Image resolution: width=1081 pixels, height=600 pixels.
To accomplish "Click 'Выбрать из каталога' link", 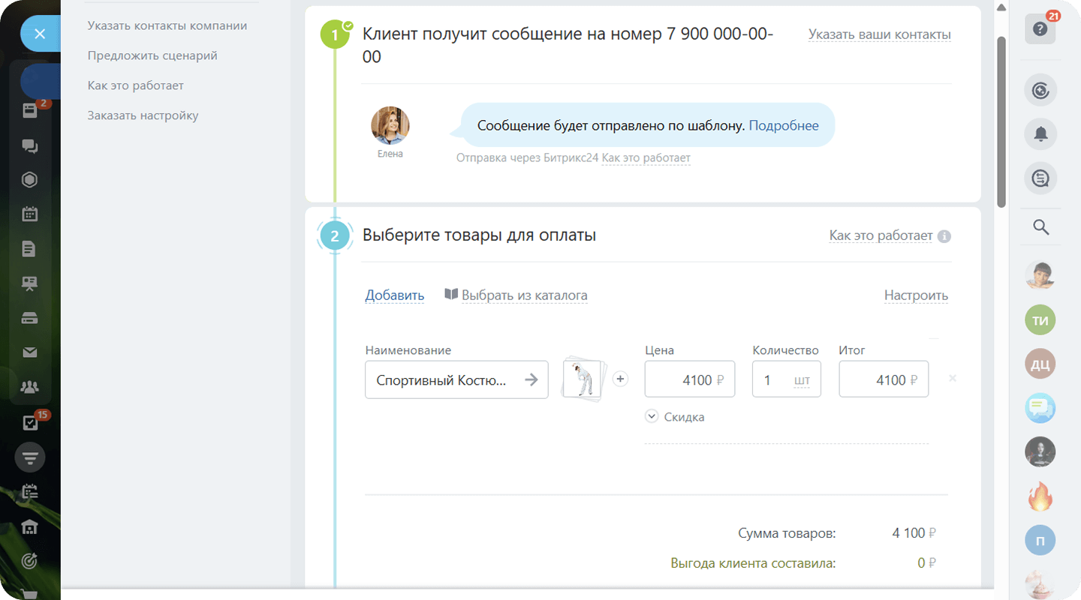I will click(524, 295).
